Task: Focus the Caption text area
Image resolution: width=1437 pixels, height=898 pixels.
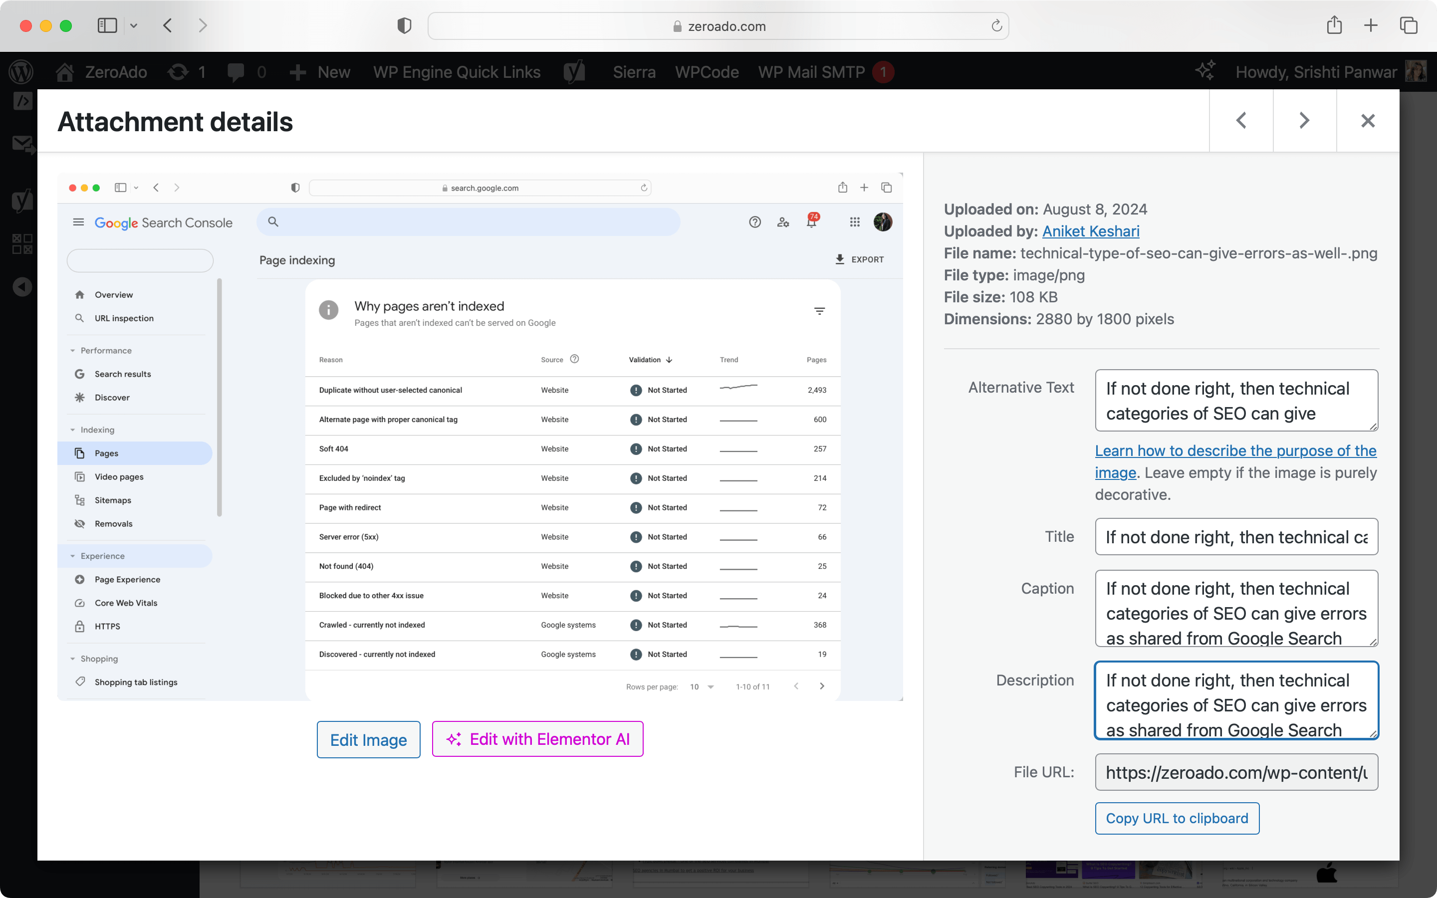Action: point(1236,608)
